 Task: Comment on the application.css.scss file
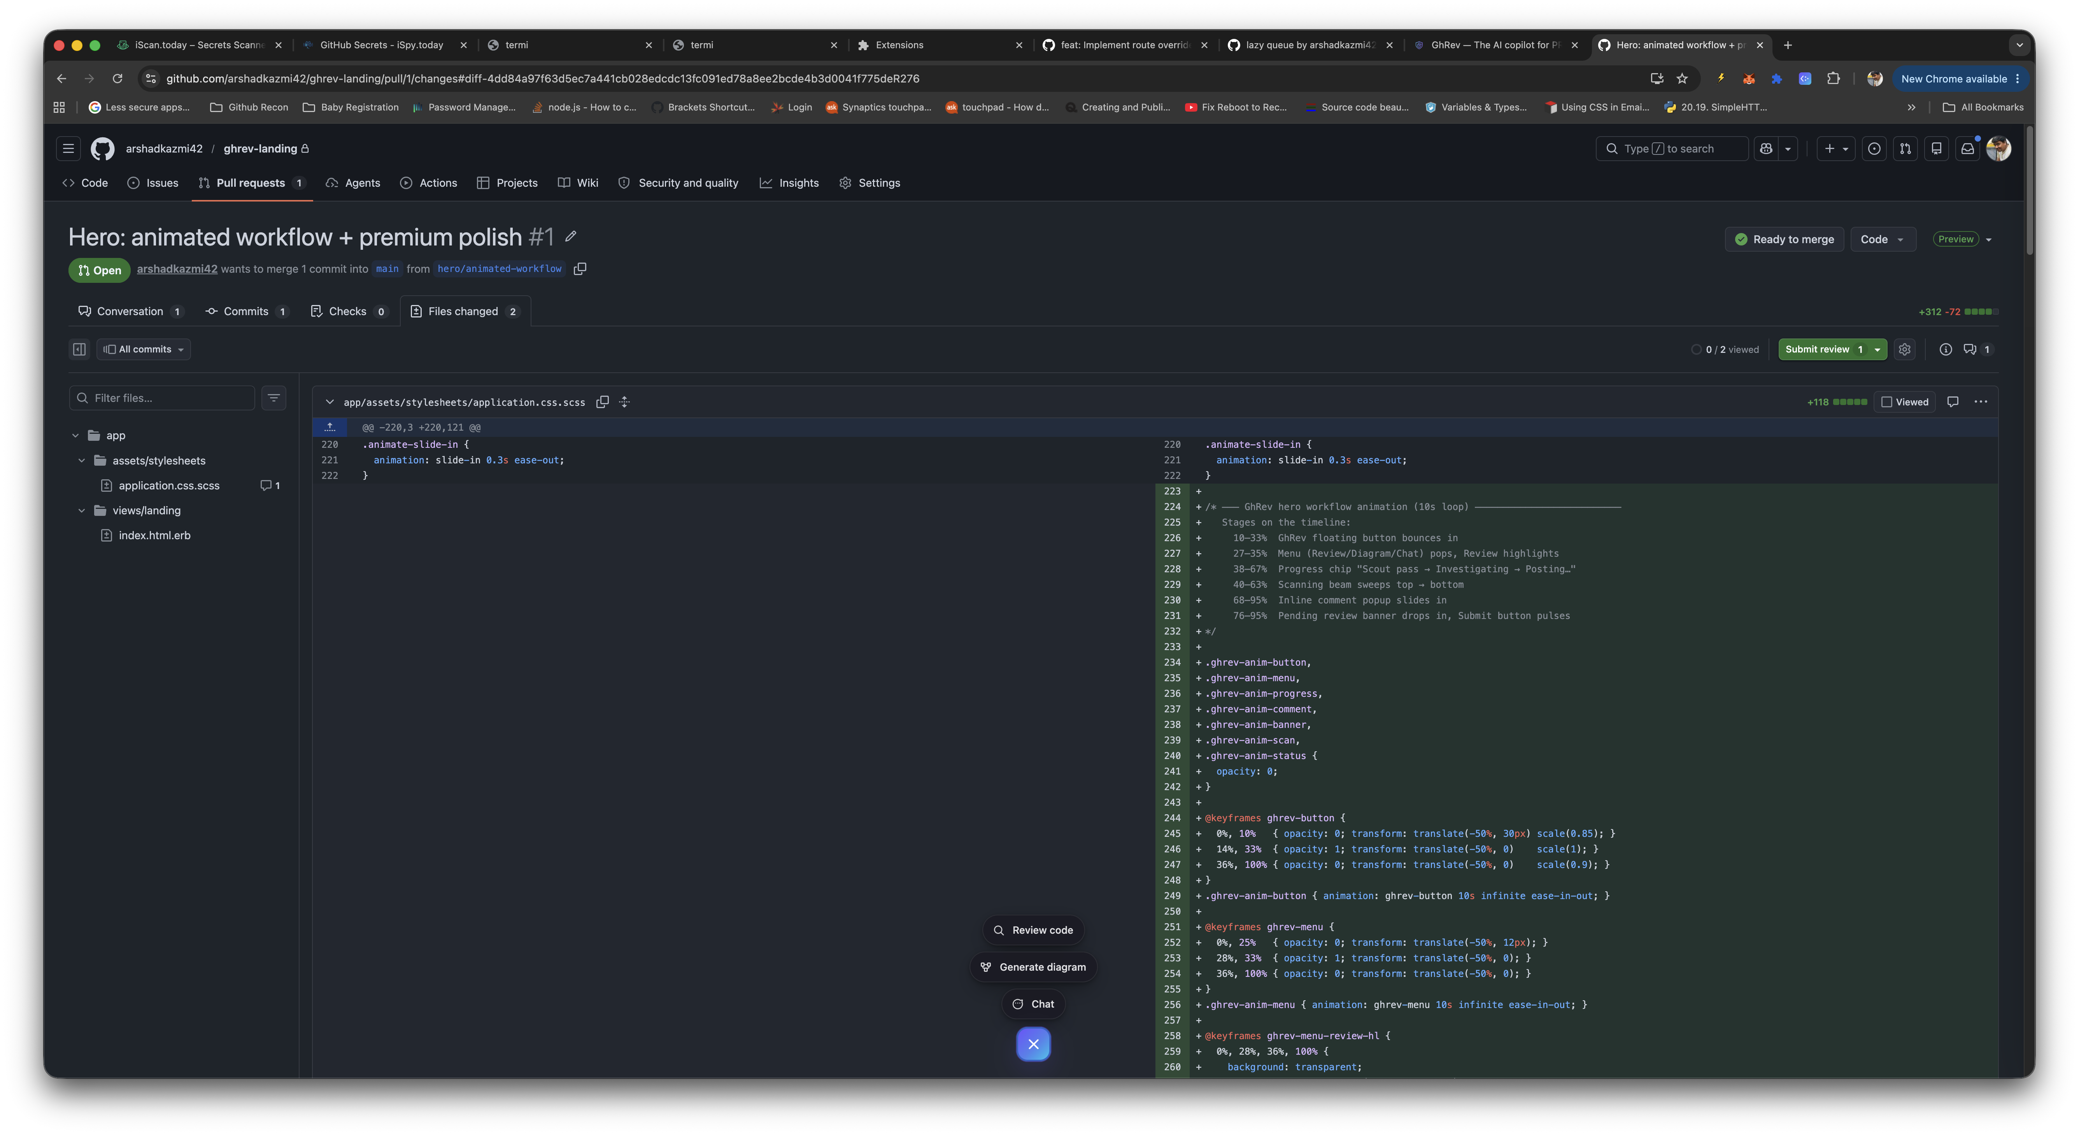(x=1953, y=402)
